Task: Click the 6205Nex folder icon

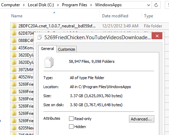Action: tap(14, 128)
